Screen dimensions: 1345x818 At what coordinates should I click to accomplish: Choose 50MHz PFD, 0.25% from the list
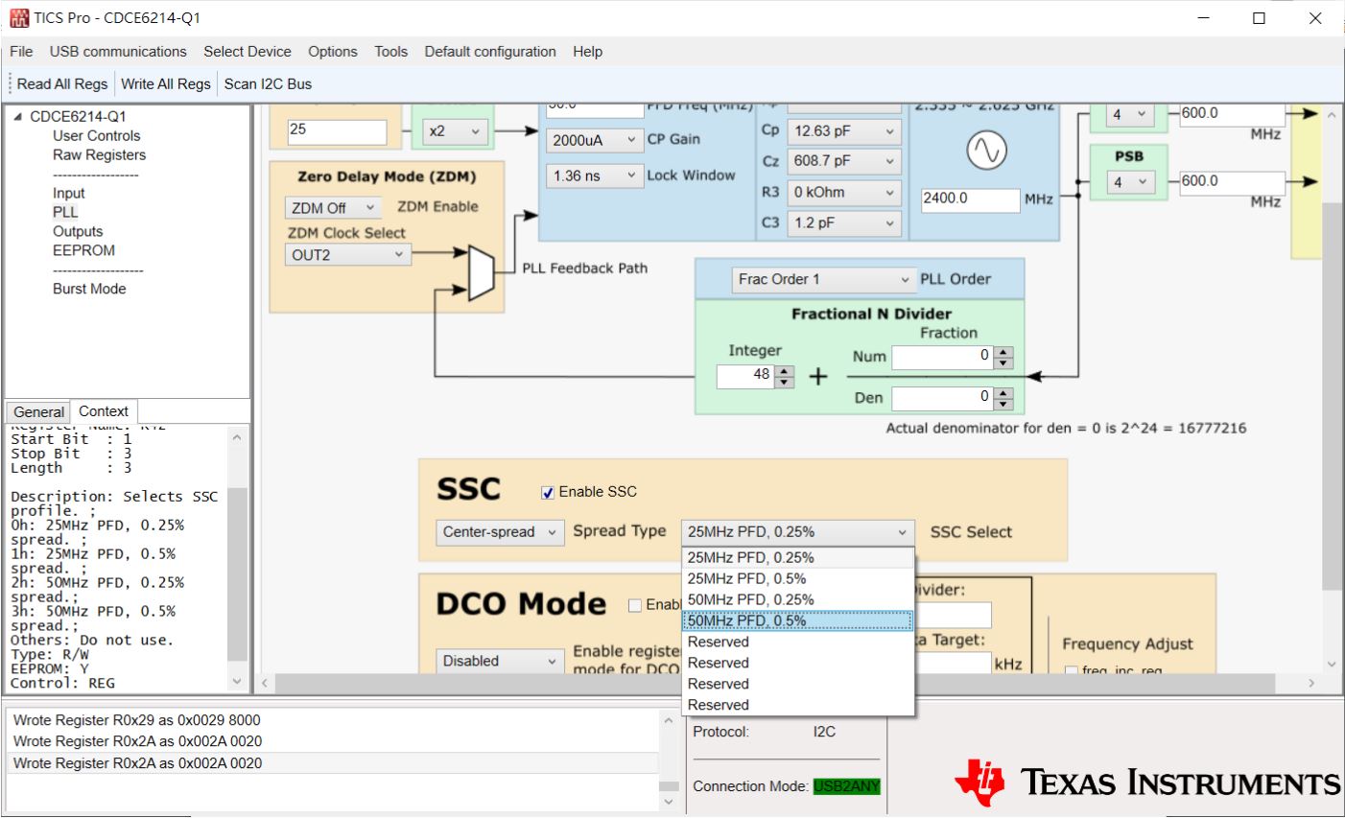(797, 600)
